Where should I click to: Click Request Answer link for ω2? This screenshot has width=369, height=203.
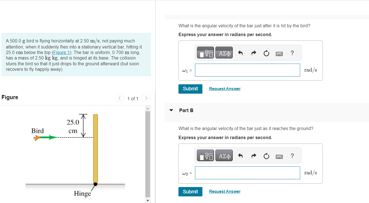tap(225, 191)
